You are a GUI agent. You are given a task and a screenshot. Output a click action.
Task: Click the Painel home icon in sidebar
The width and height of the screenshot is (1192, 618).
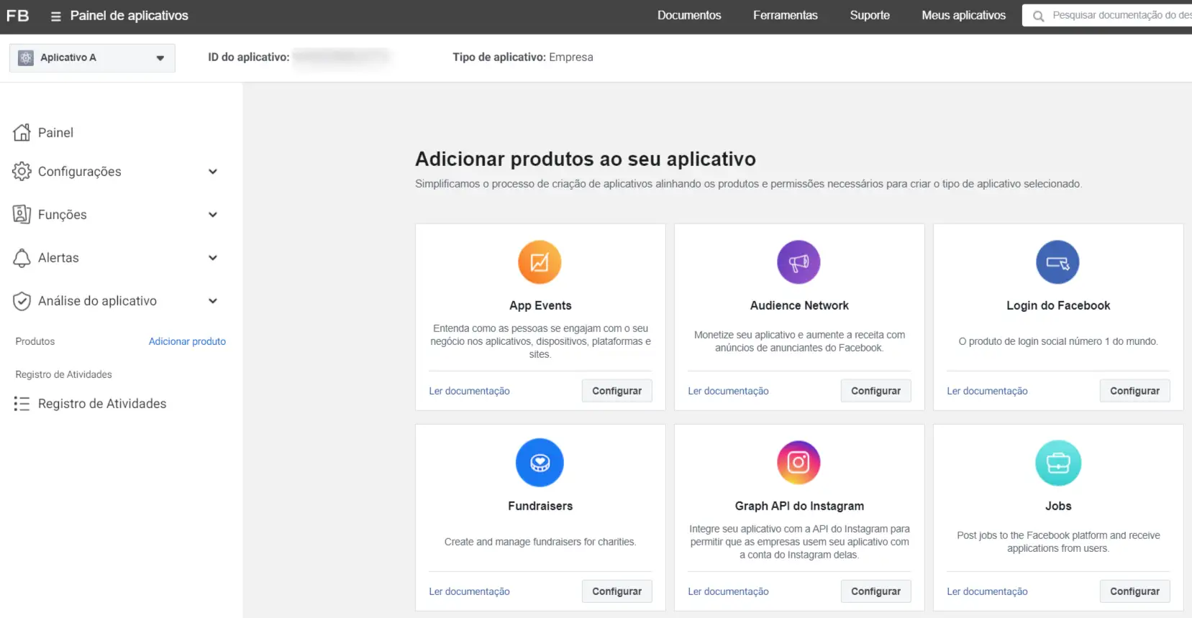(22, 132)
